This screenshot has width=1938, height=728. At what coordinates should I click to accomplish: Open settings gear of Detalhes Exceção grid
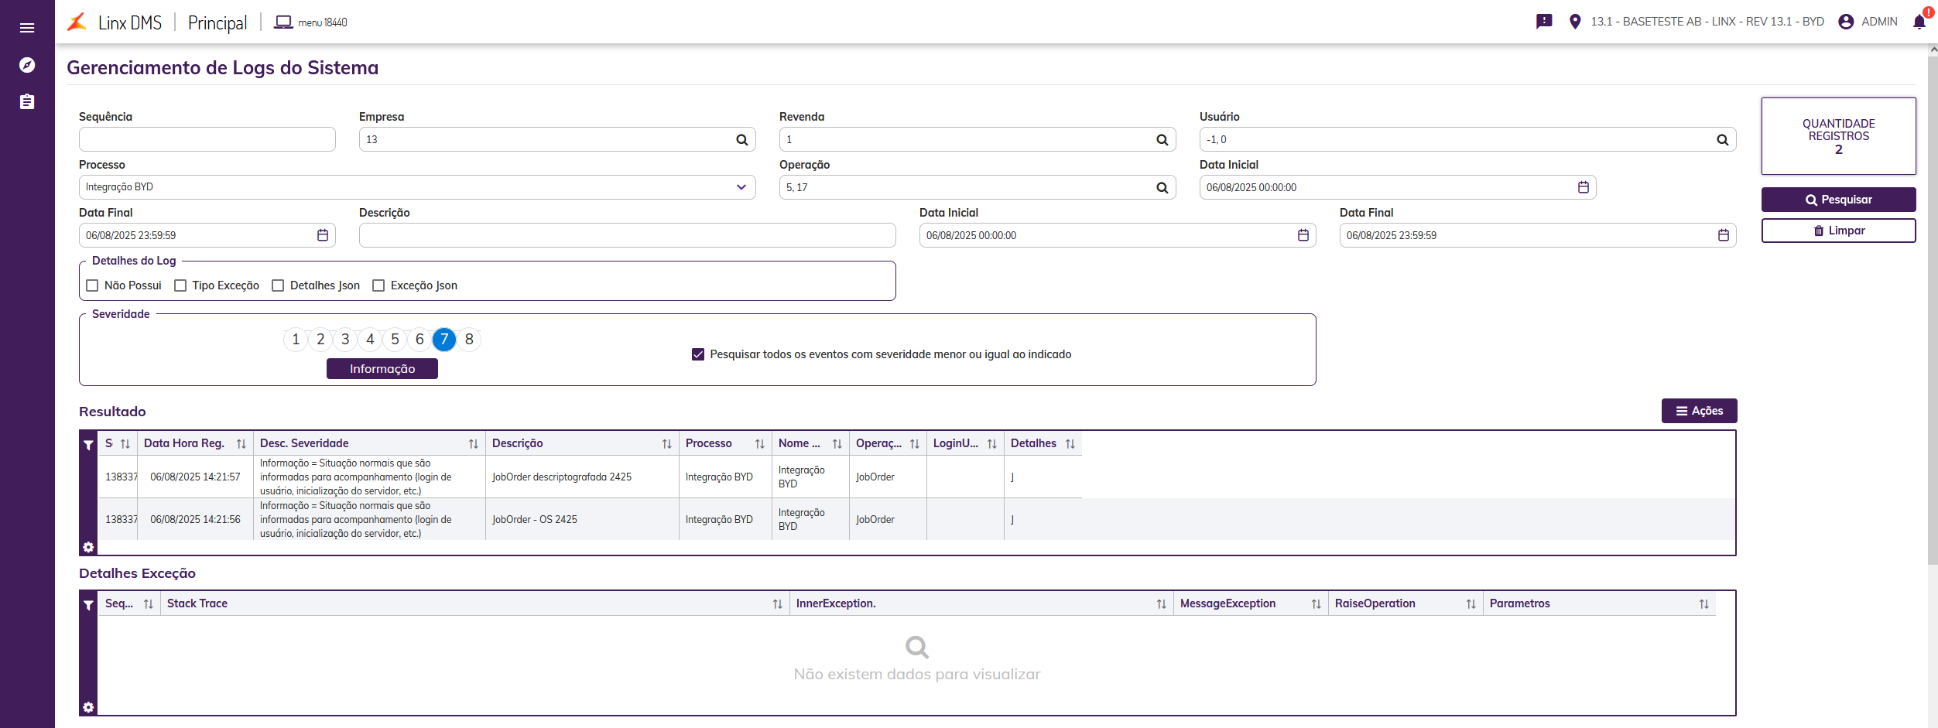(x=88, y=707)
